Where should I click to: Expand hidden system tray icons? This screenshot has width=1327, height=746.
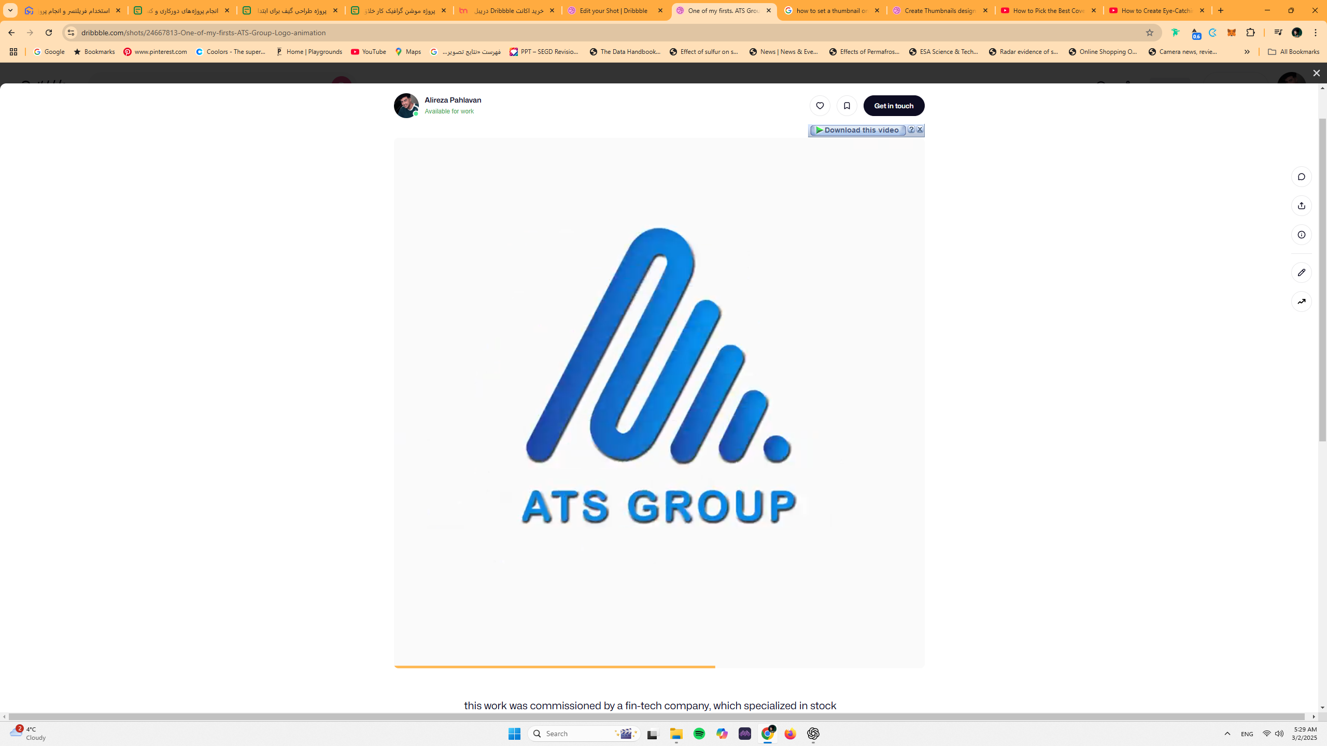point(1227,734)
